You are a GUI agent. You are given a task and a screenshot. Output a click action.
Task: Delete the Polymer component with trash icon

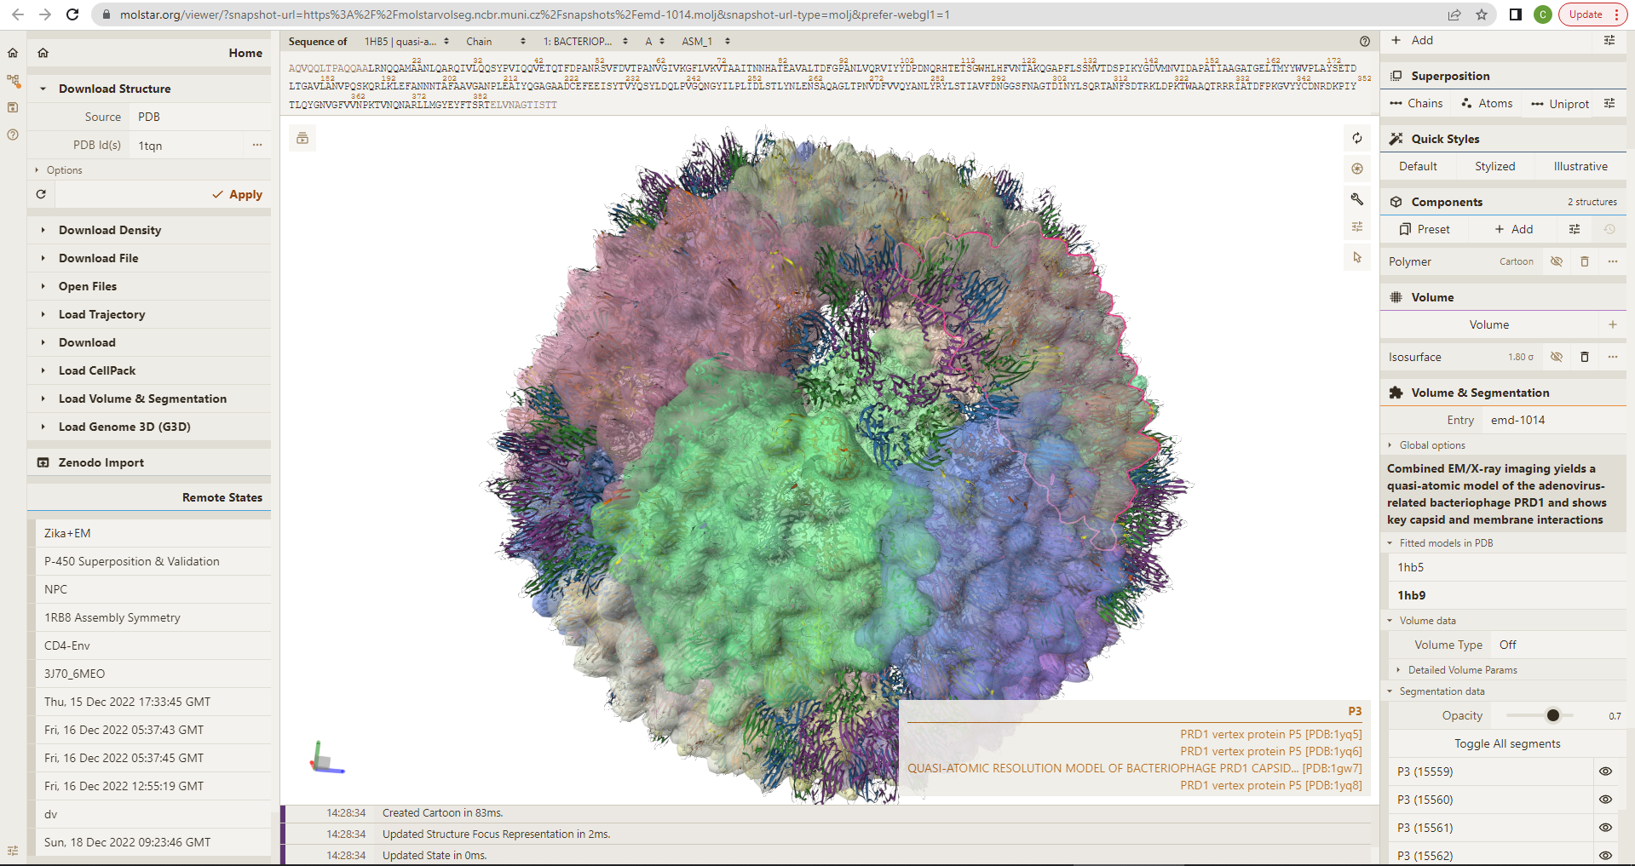pos(1584,261)
